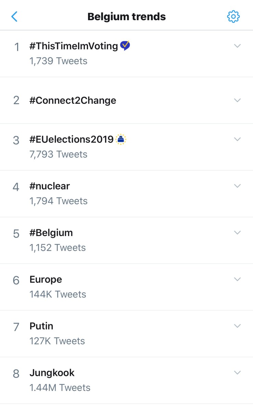Screen dimensions: 253x405
Task: Open chevron menu for #Connect2Change
Action: (237, 100)
